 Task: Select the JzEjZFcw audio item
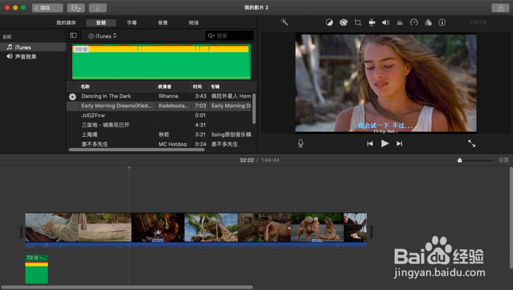[x=93, y=115]
